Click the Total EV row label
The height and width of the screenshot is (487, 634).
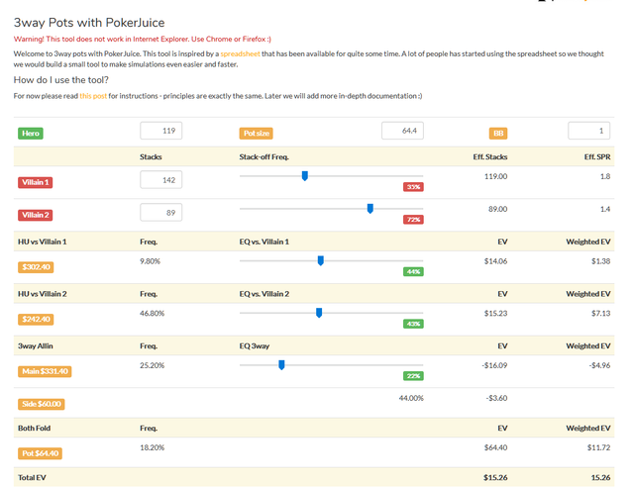click(x=32, y=477)
